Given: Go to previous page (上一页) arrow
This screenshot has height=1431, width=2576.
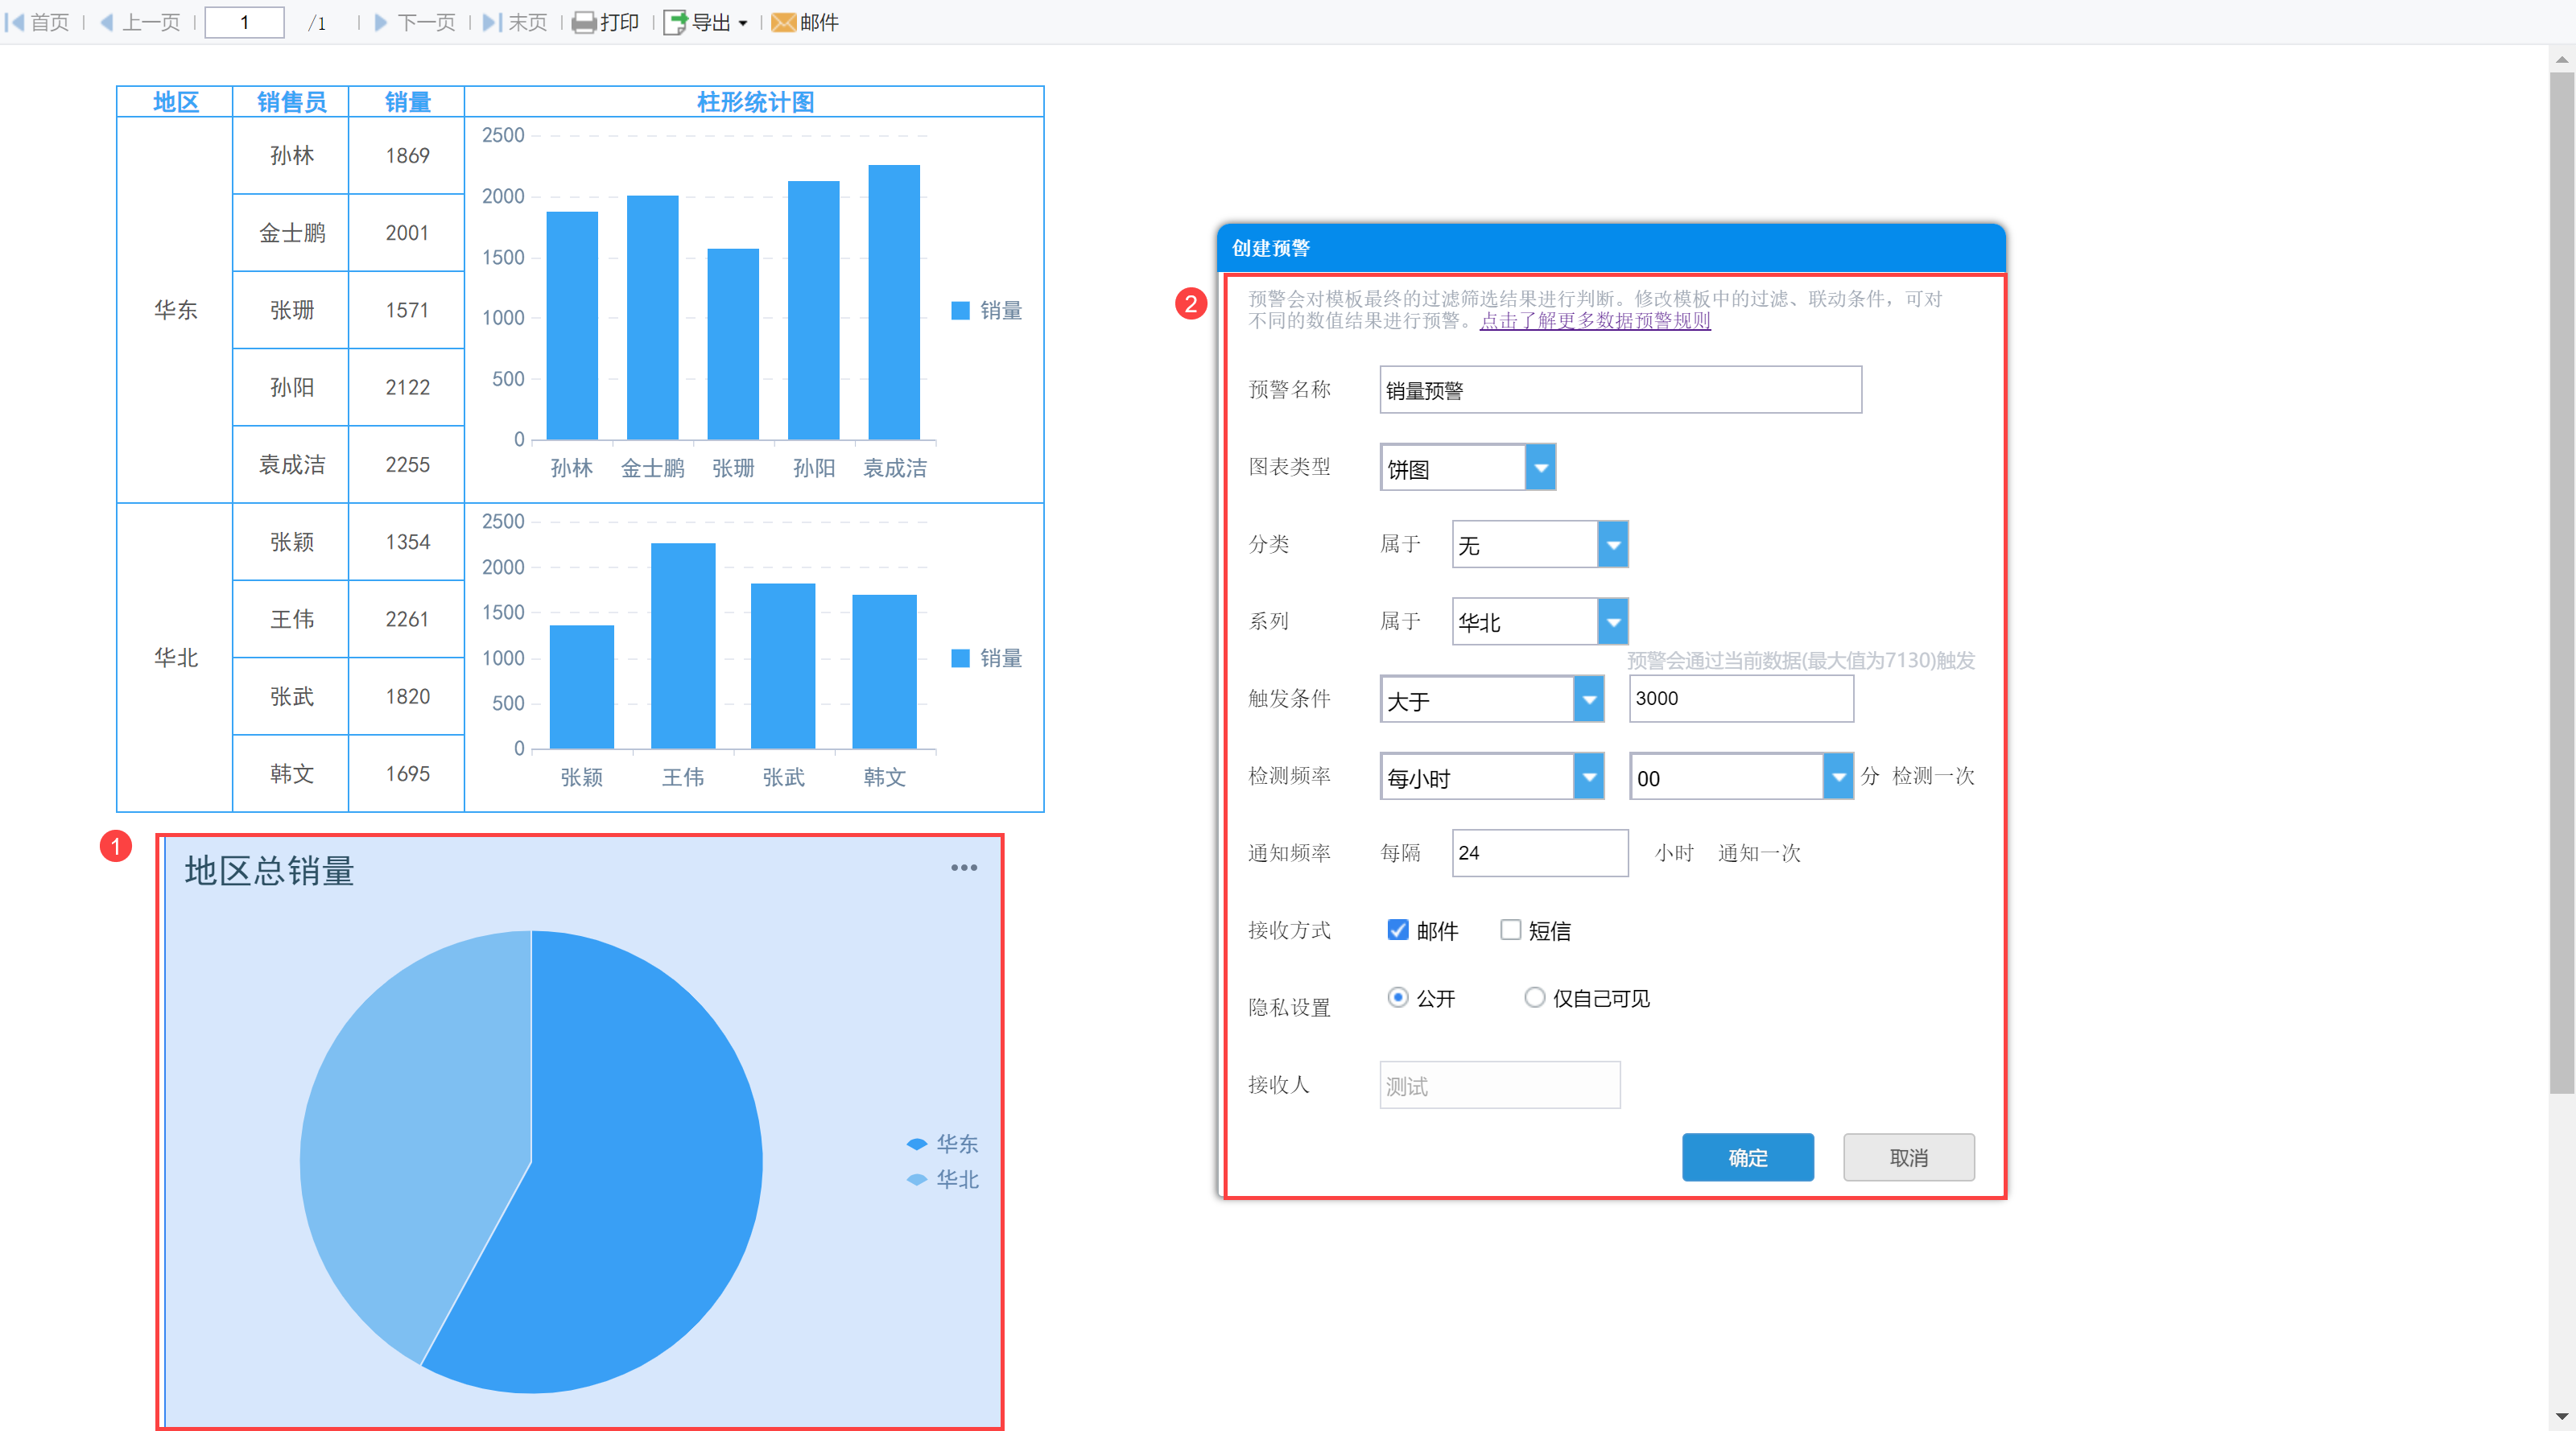Looking at the screenshot, I should [107, 22].
